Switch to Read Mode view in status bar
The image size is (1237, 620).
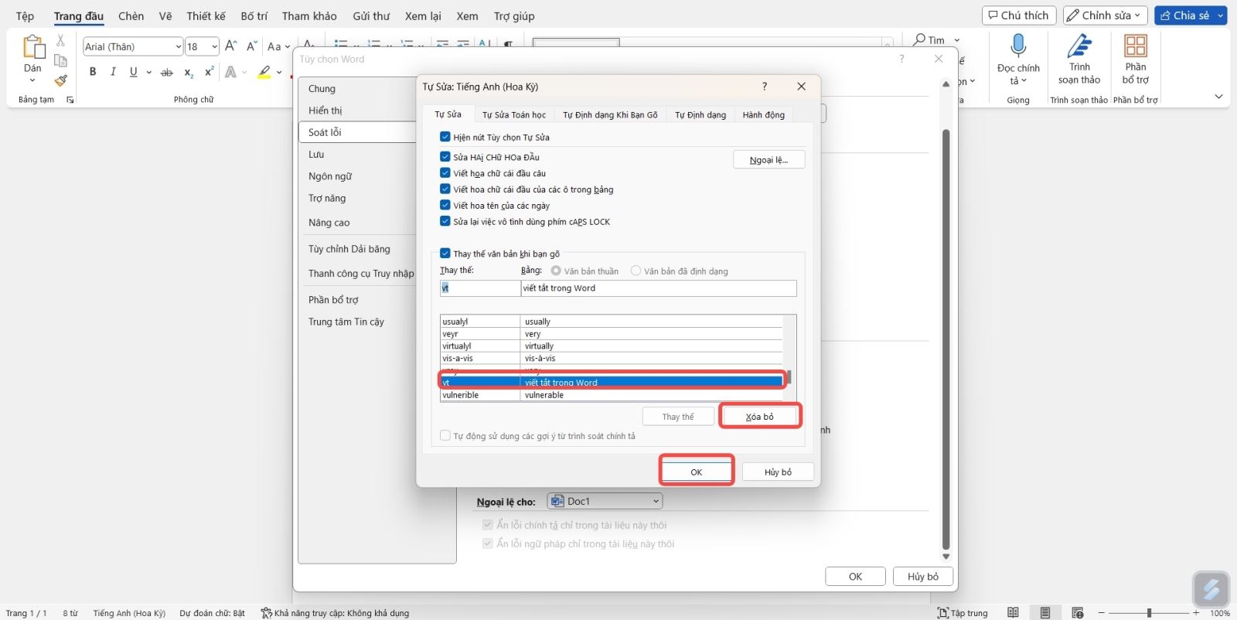(x=1013, y=613)
